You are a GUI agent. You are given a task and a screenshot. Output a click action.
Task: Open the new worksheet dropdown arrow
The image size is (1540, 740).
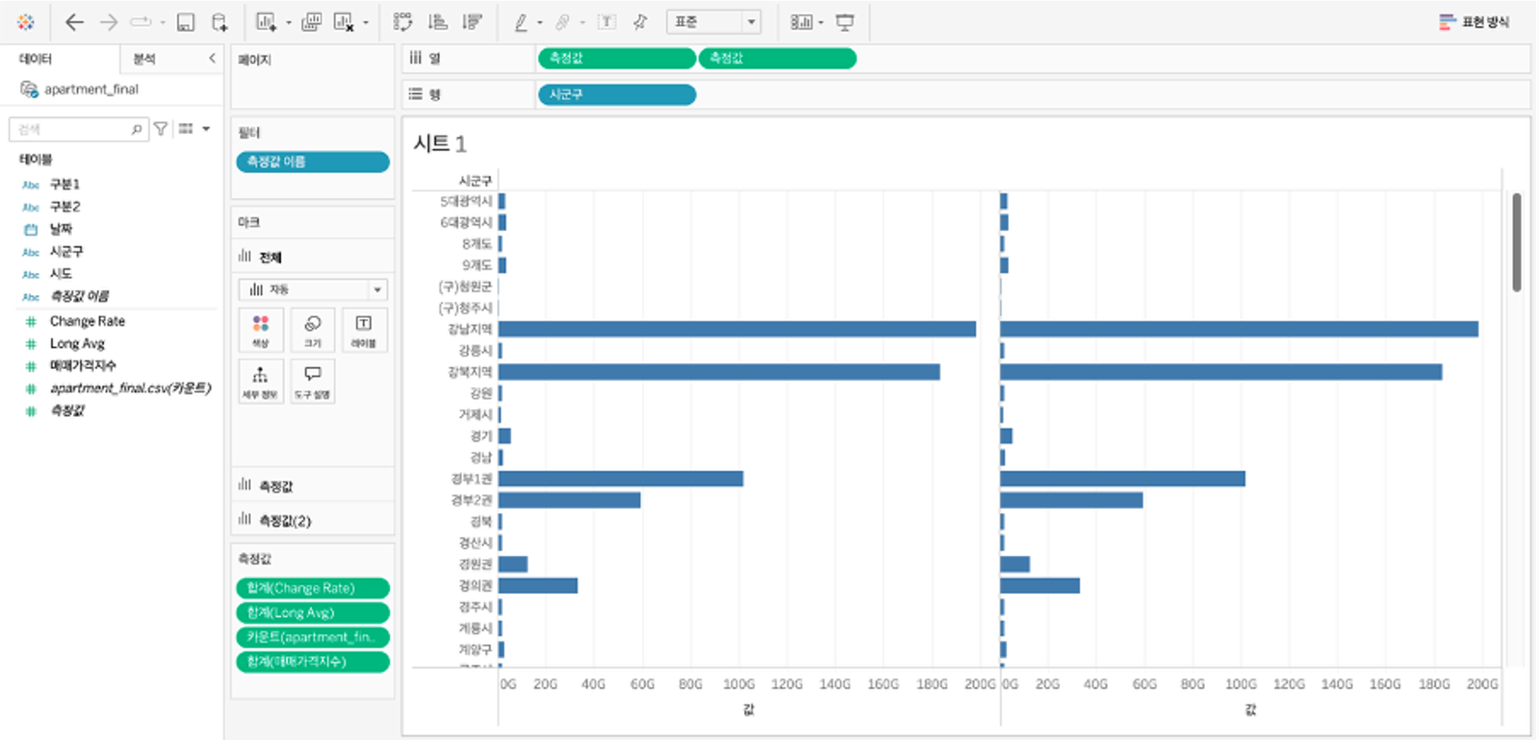(x=288, y=23)
